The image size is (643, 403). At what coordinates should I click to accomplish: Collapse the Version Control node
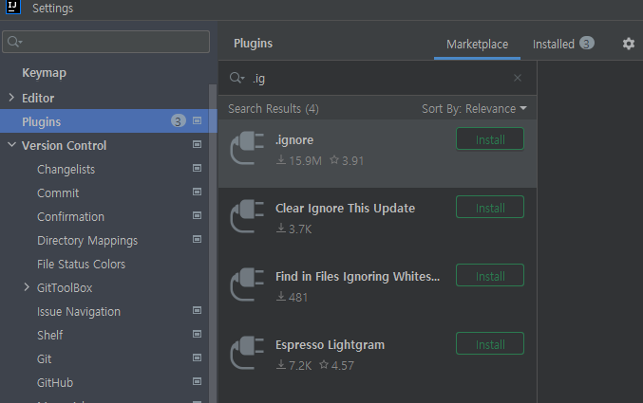click(12, 144)
